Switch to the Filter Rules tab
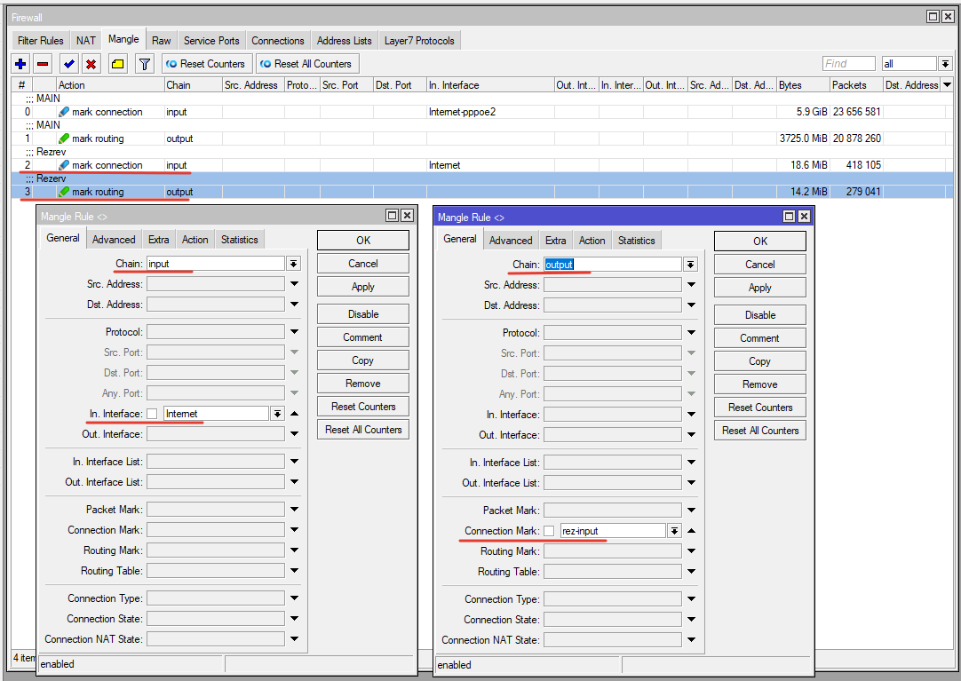 click(41, 41)
